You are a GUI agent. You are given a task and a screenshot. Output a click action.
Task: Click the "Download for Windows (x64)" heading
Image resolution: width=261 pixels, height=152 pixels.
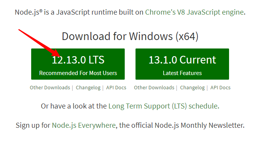[x=130, y=37]
